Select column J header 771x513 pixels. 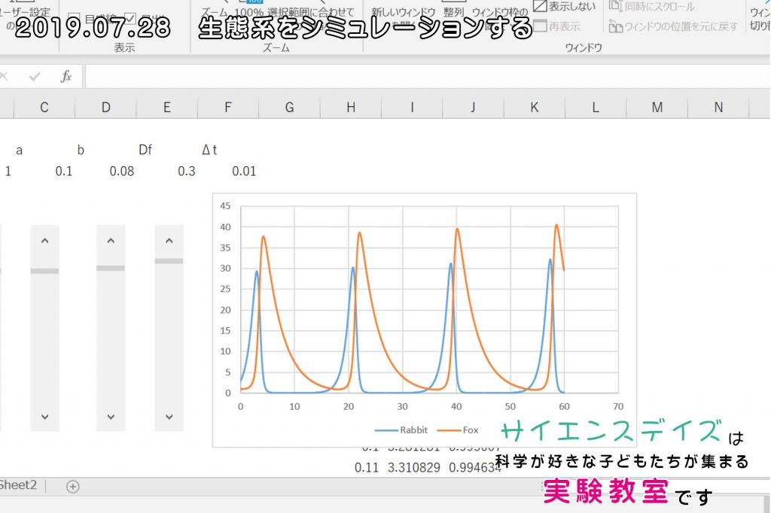click(473, 107)
